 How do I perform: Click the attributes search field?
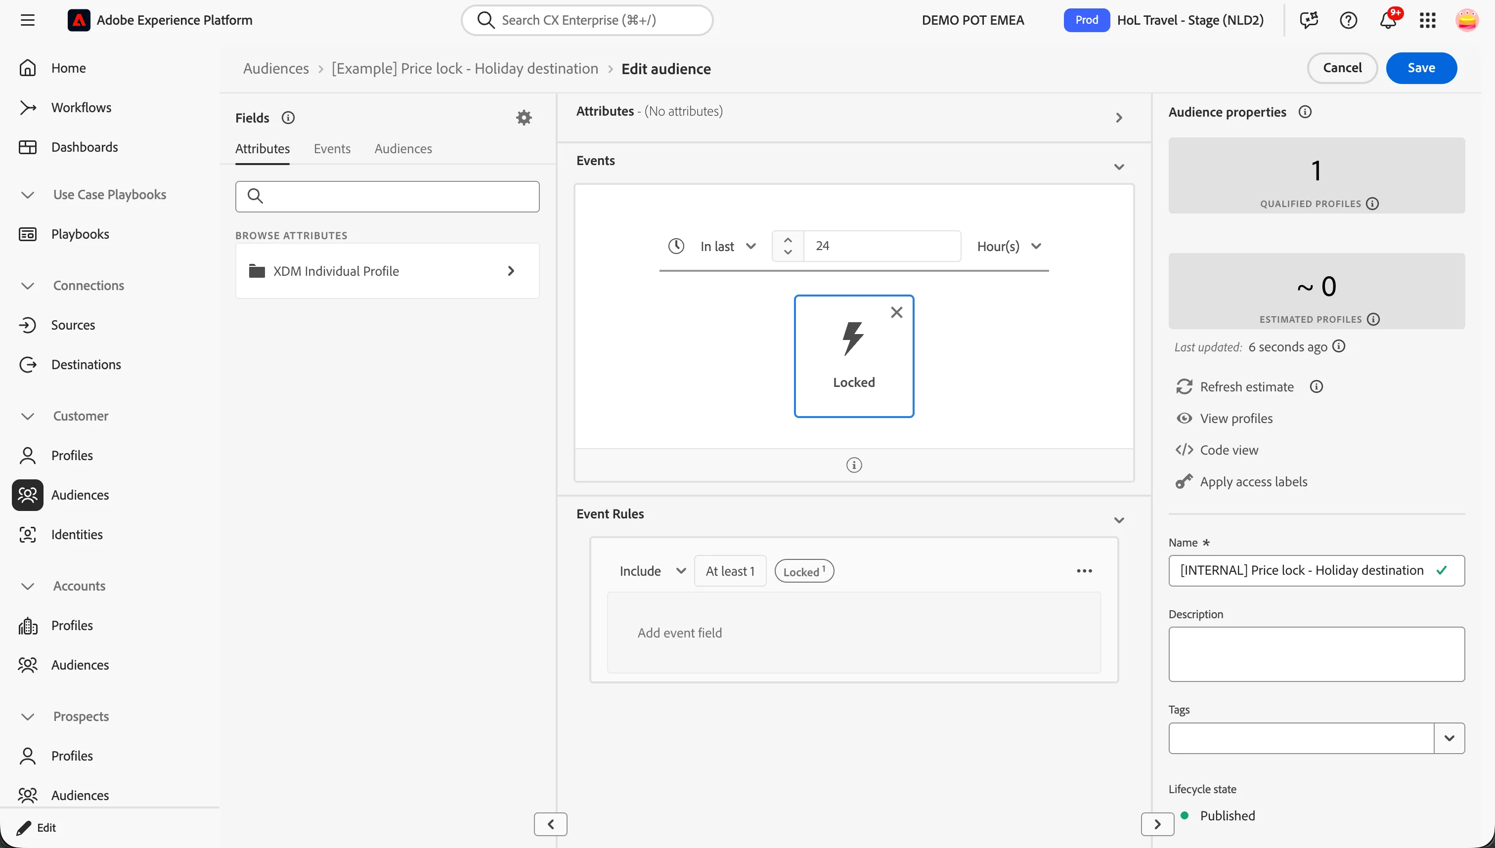[x=388, y=196]
